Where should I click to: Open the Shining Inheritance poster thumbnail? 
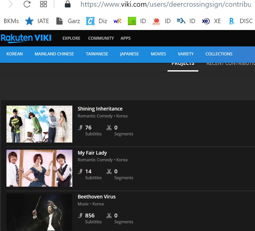tap(39, 124)
